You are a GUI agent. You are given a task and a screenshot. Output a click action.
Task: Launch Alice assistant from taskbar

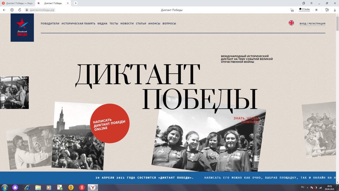pos(15,187)
